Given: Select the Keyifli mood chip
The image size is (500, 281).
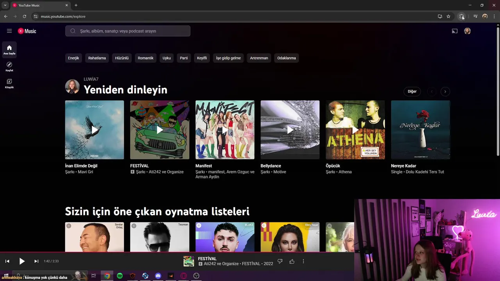Looking at the screenshot, I should point(202,58).
